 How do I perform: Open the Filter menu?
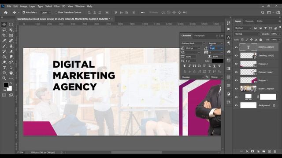(57, 6)
